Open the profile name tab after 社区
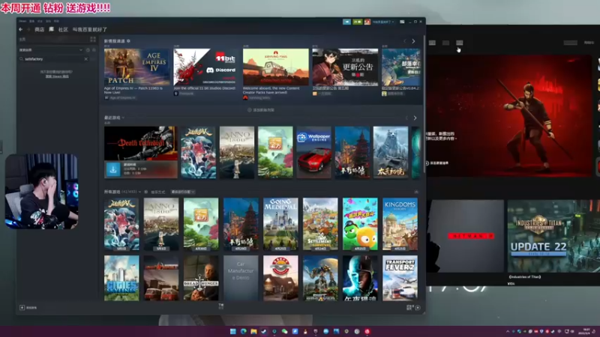Screen dimensions: 600x337 [x=90, y=29]
